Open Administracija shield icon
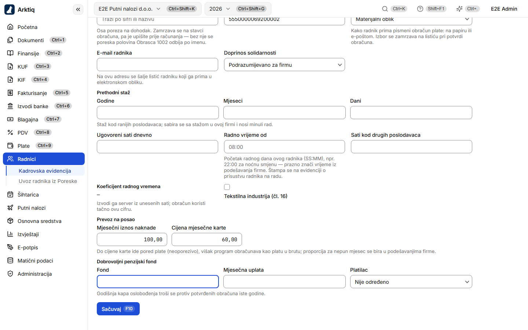The image size is (528, 330). 10,274
